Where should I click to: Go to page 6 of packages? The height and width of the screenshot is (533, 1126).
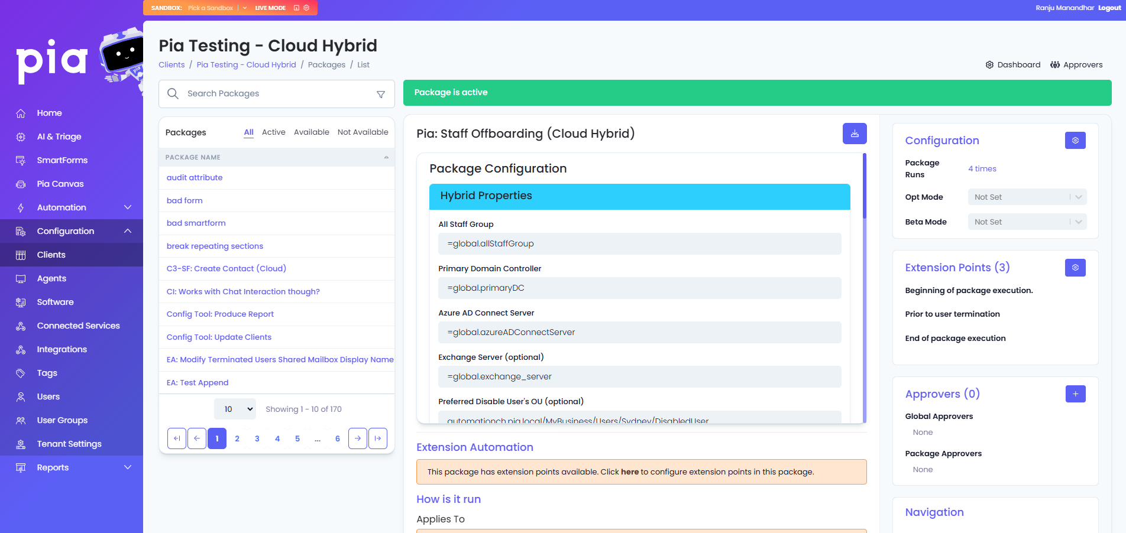[338, 438]
